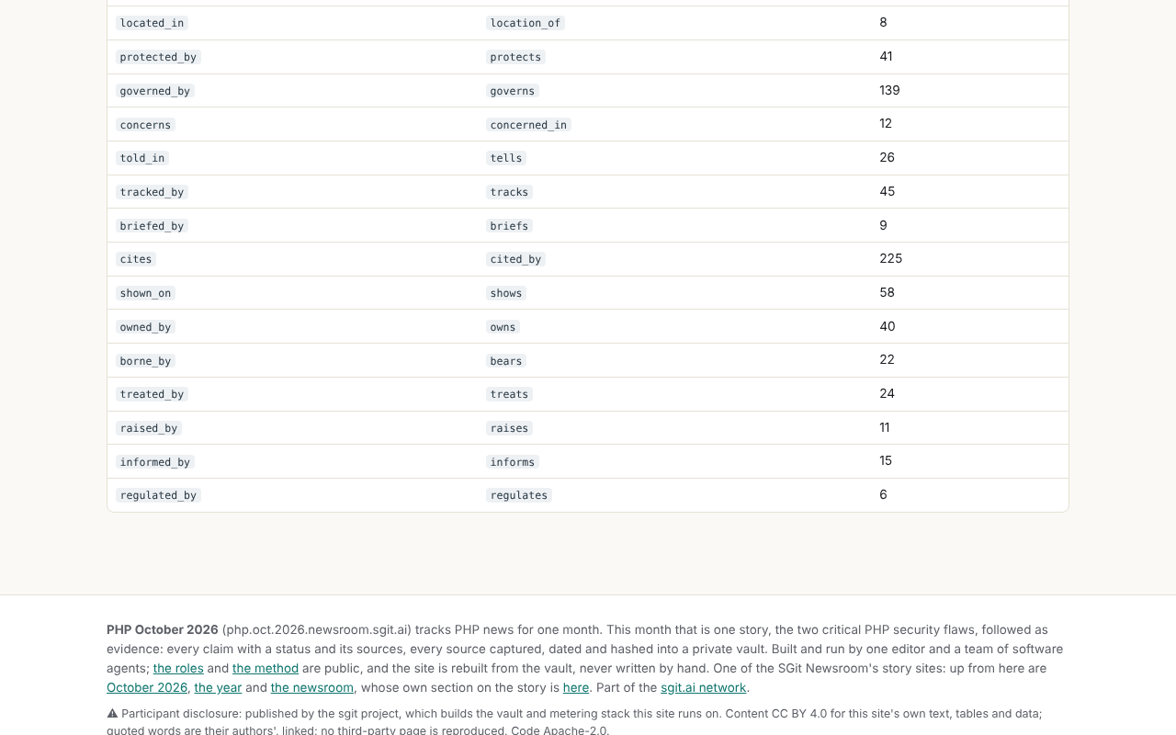This screenshot has width=1176, height=735.
Task: Click the owns cell
Action: pos(503,327)
